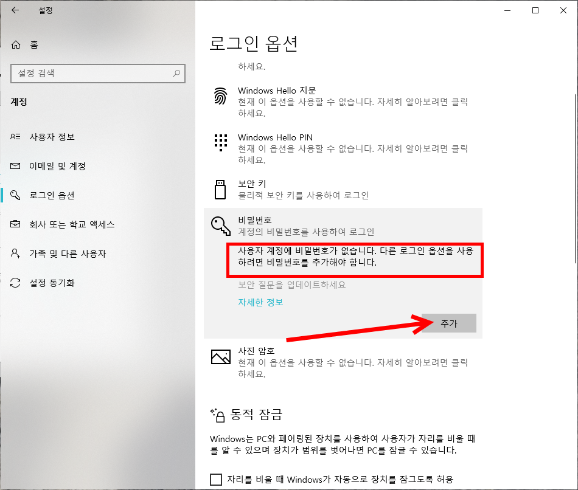The height and width of the screenshot is (490, 578).
Task: Select the 설정 동기화 sync icon
Action: point(15,283)
